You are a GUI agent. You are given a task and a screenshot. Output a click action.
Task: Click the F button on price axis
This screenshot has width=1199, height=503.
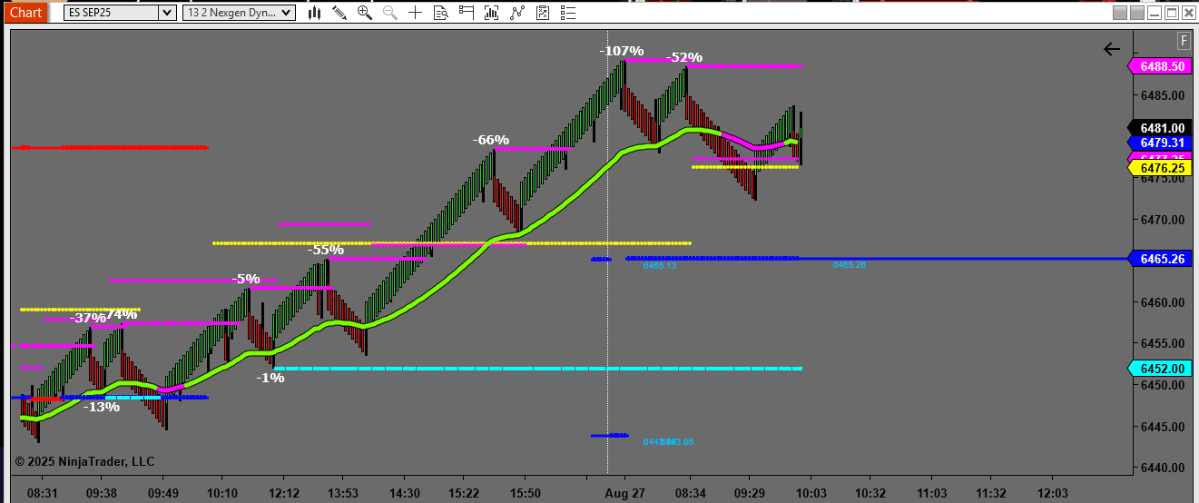(1184, 40)
